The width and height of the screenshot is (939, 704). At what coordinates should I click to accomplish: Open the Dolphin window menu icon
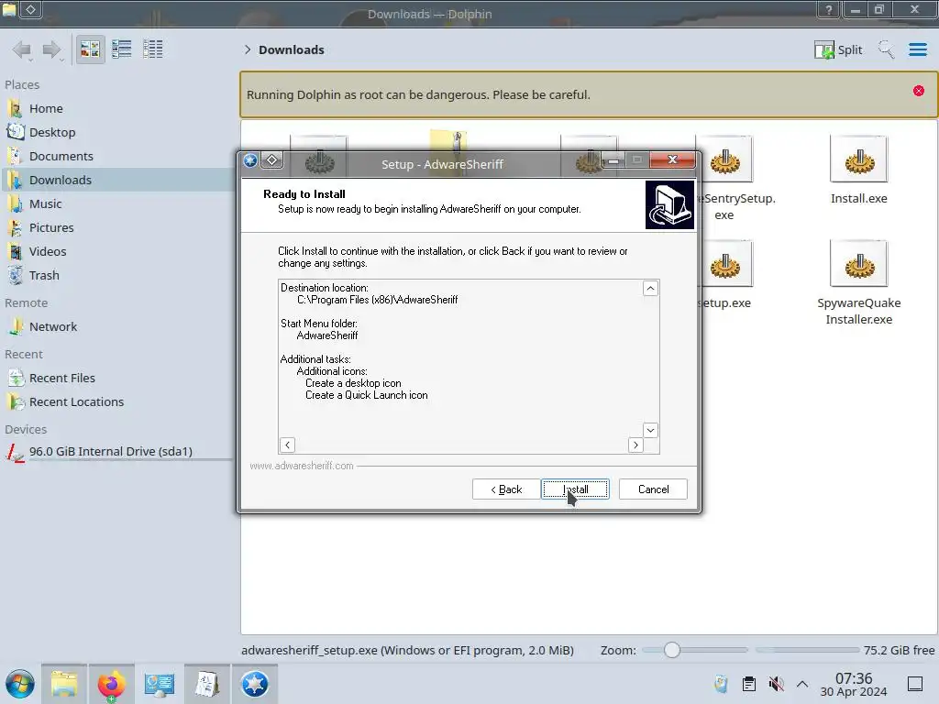[9, 9]
